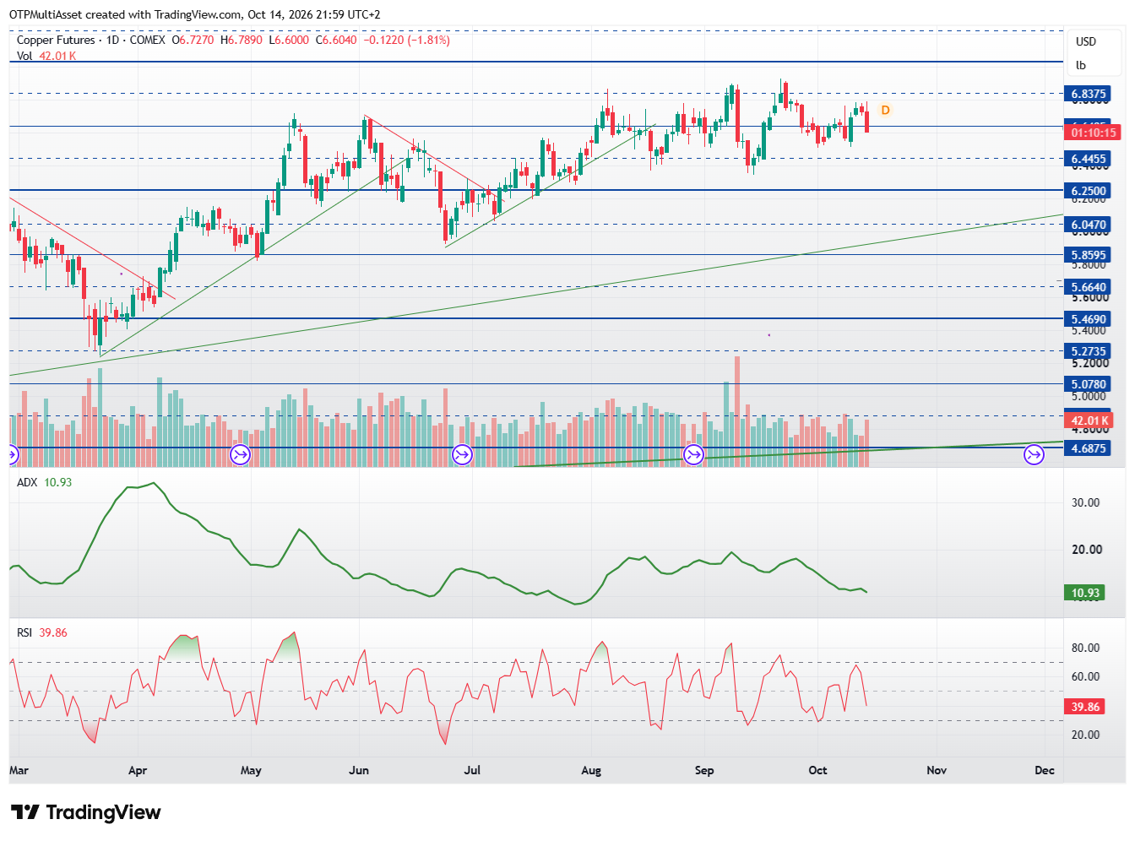Click the purple rollover marker above the May label
Viewport: 1135px width, 841px height.
click(240, 455)
